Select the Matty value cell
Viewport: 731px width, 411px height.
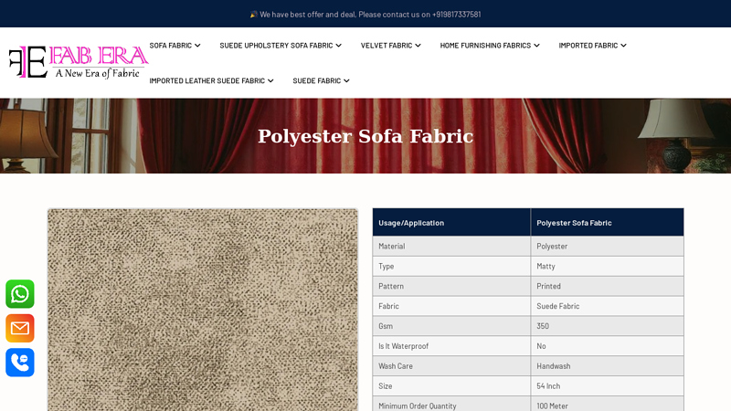(x=607, y=266)
